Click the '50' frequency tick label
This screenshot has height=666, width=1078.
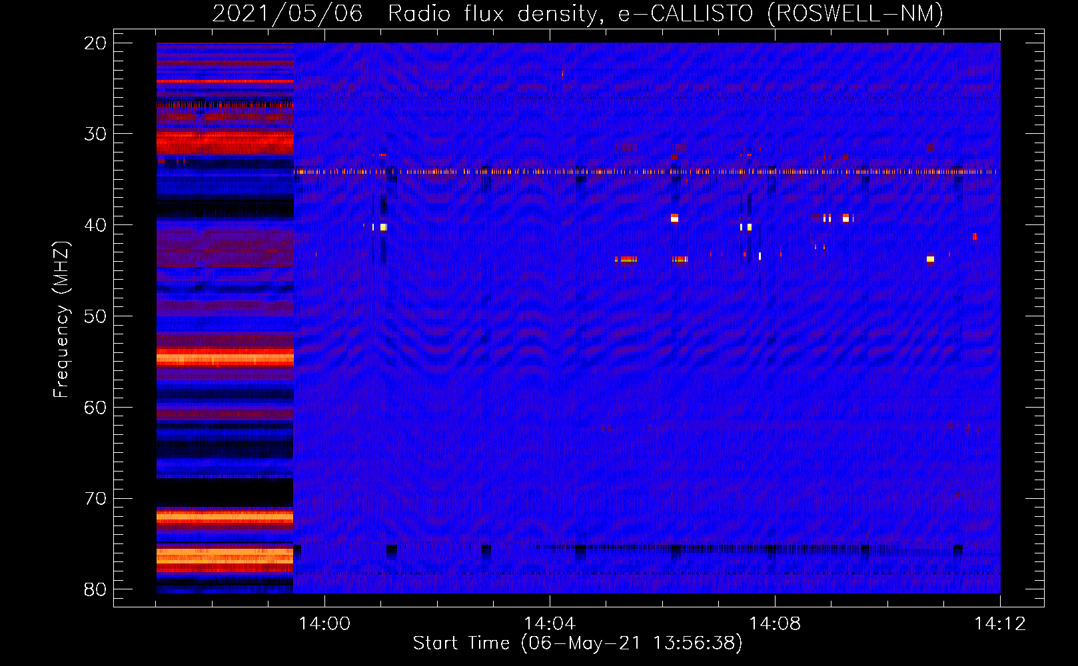click(x=95, y=316)
